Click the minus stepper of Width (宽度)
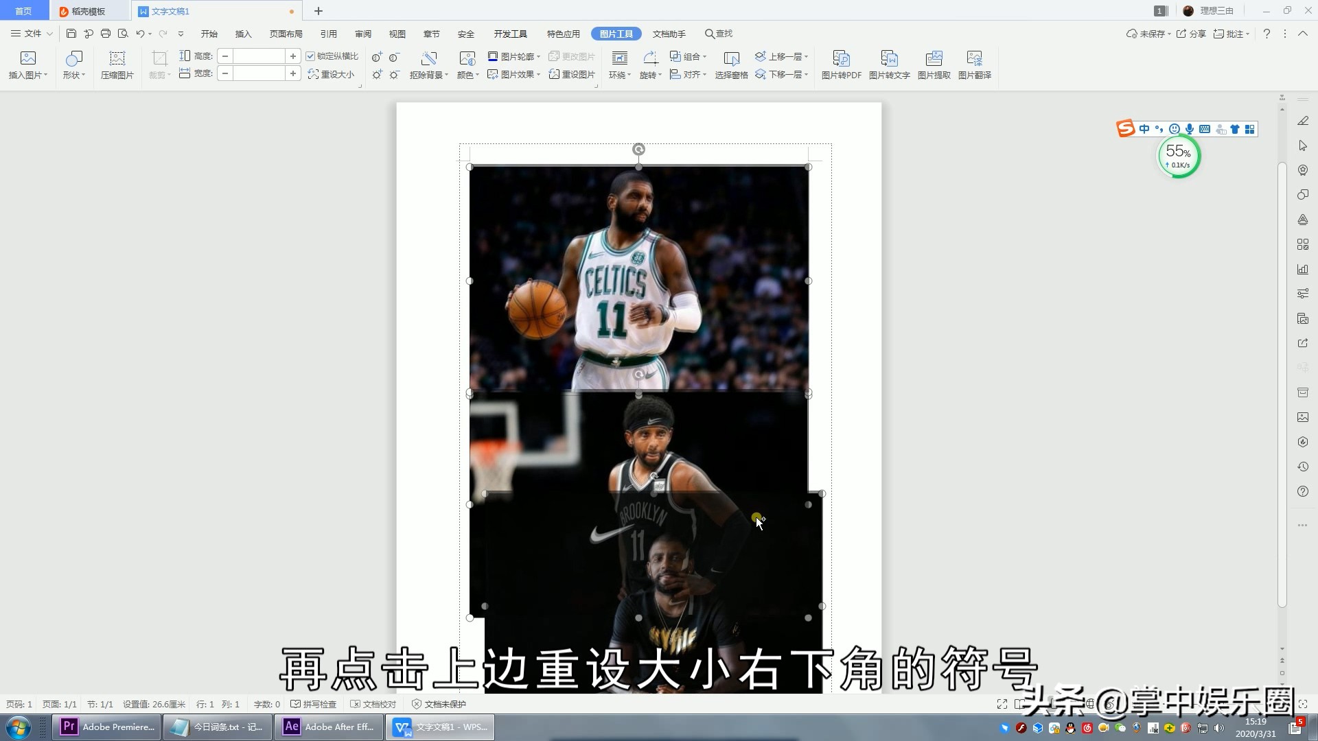The image size is (1318, 741). tap(225, 73)
